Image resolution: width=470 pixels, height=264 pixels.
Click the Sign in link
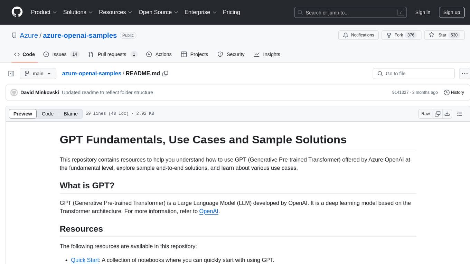[423, 12]
